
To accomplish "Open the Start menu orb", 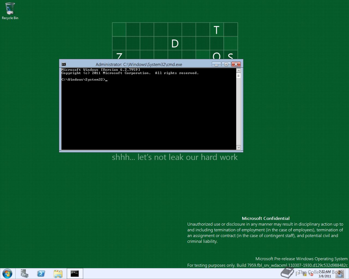I will [7, 273].
